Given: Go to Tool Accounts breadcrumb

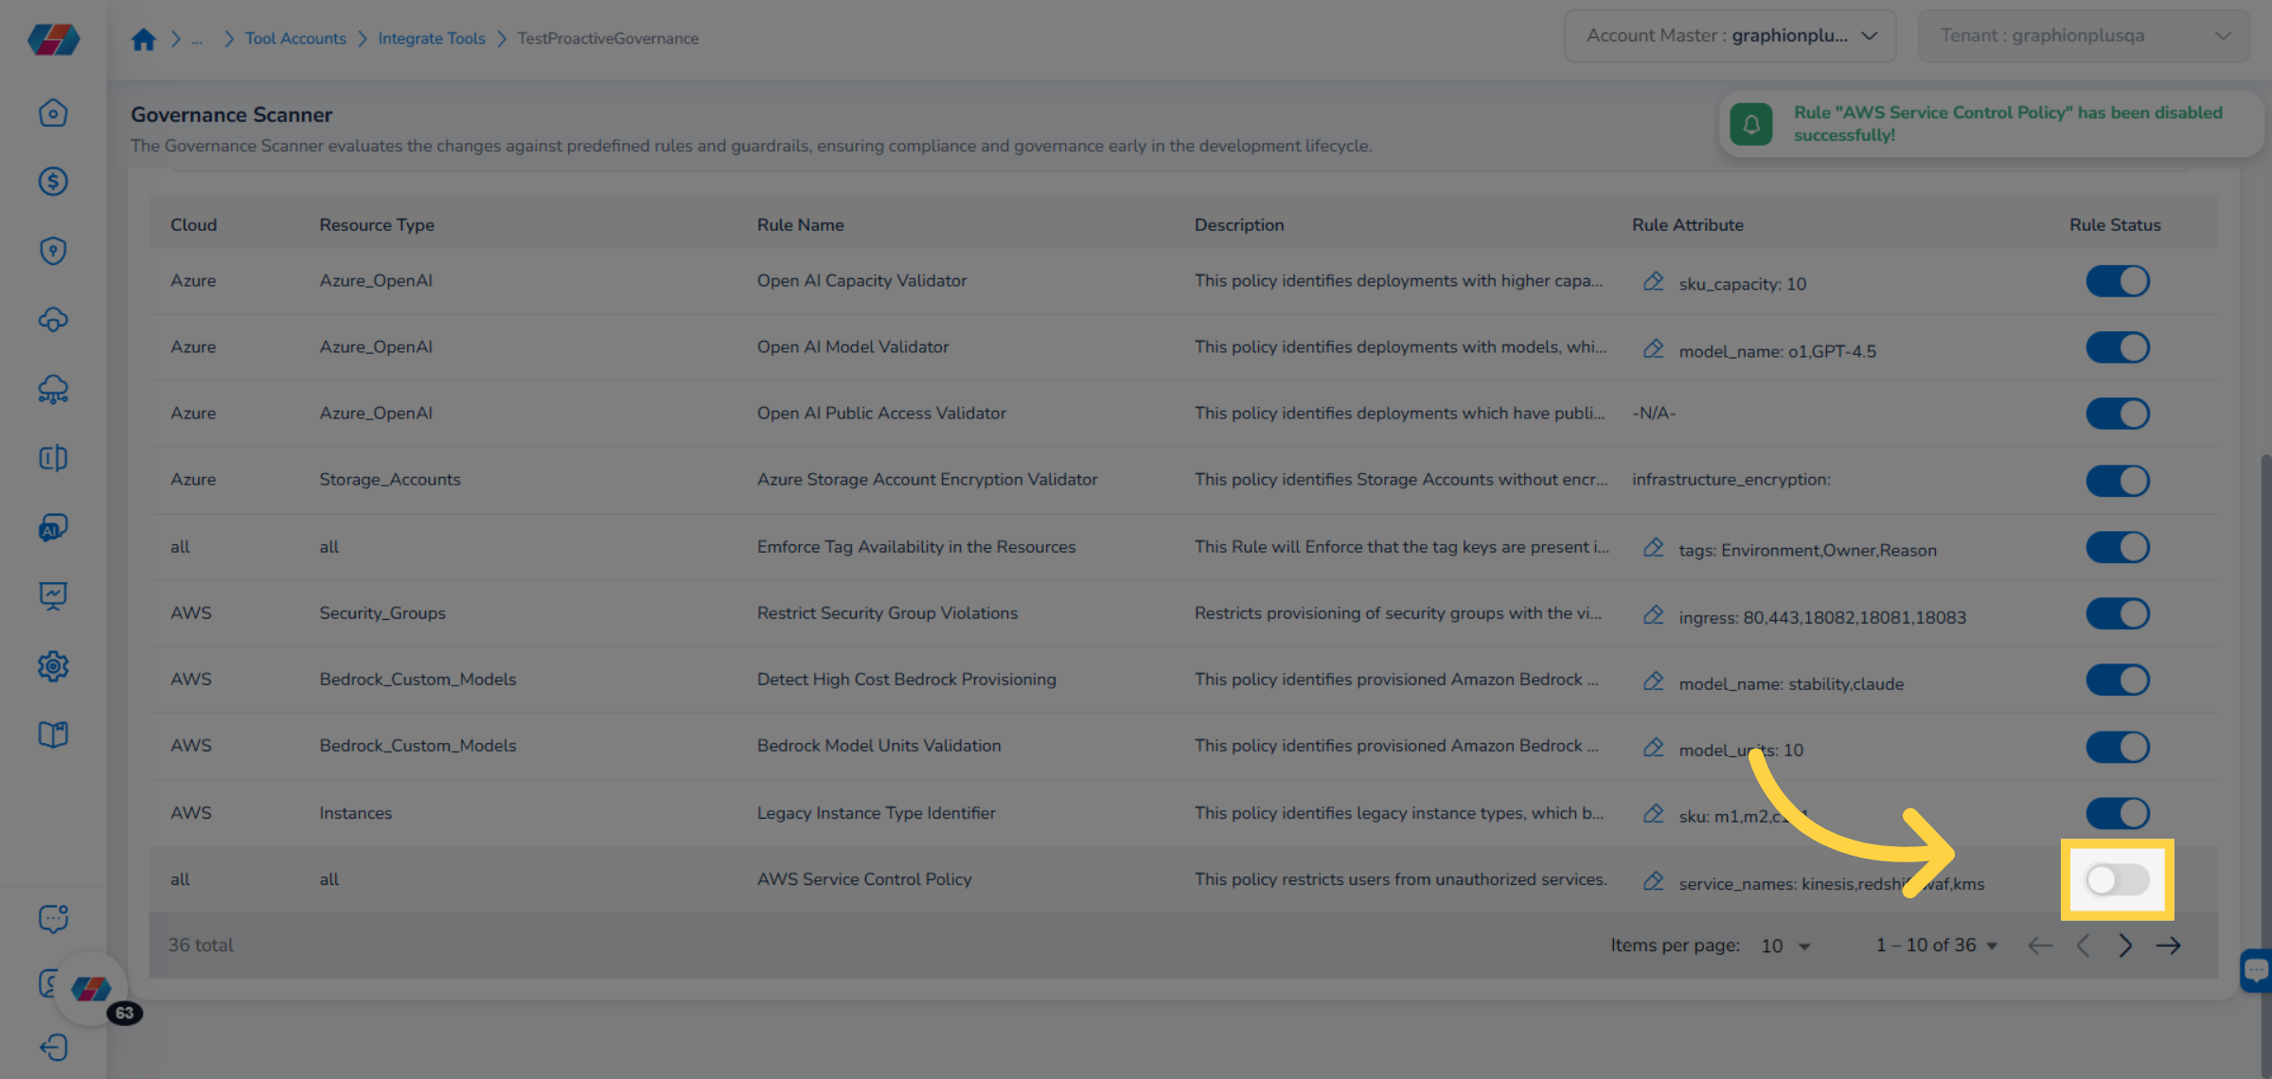Looking at the screenshot, I should point(295,39).
